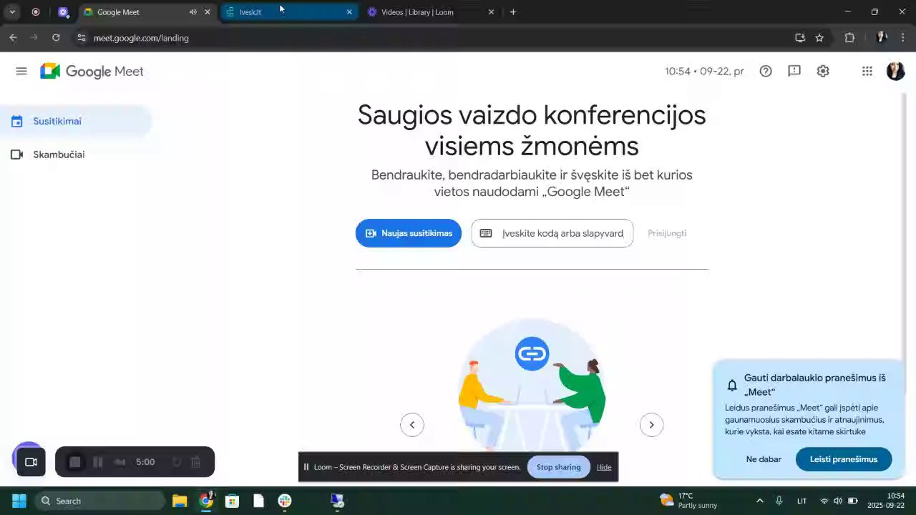
Task: Close the Videos | Library | Loom tab
Action: [x=491, y=12]
